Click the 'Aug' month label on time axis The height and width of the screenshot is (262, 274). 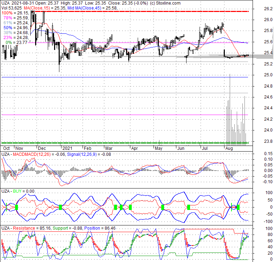point(229,148)
